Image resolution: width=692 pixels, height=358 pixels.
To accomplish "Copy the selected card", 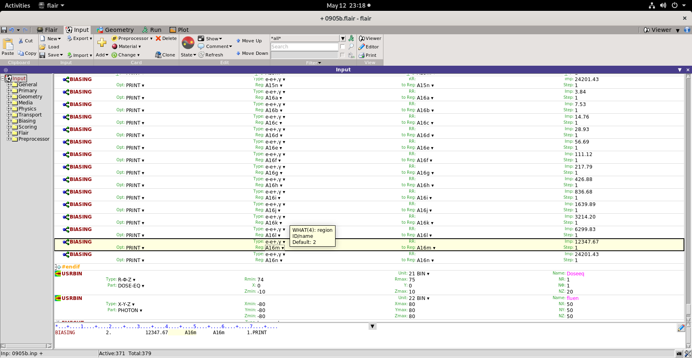I will tap(27, 53).
